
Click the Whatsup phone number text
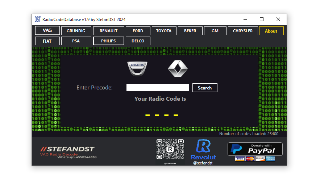pyautogui.click(x=77, y=157)
